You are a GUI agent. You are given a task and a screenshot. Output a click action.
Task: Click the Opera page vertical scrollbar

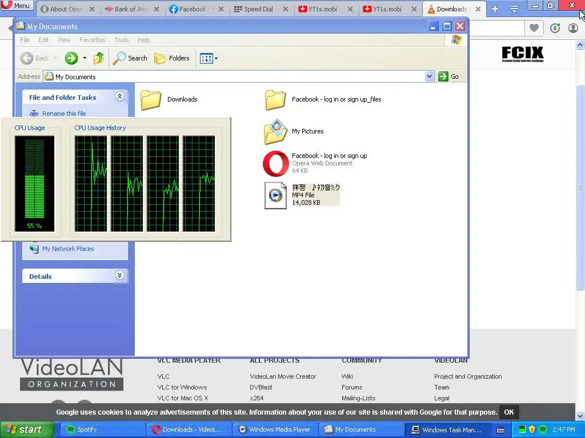click(x=580, y=186)
